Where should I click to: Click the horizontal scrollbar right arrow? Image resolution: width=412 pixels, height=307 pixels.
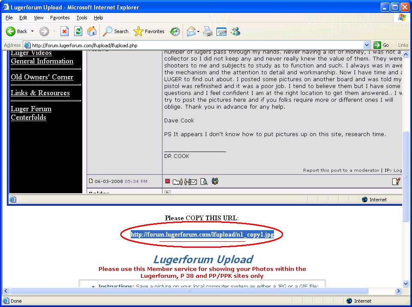coord(399,291)
